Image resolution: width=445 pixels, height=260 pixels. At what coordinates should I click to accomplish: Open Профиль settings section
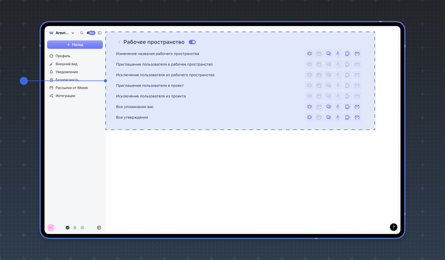pos(63,56)
